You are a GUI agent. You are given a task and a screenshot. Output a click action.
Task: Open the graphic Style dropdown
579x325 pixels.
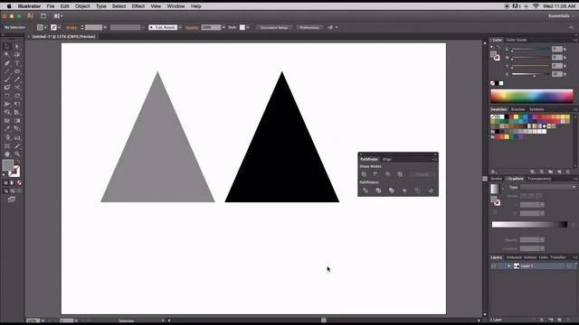click(248, 27)
